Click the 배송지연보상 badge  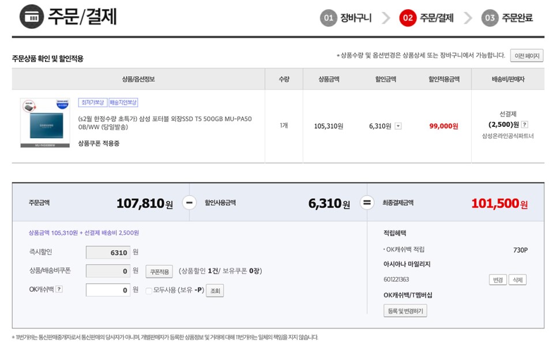[123, 103]
